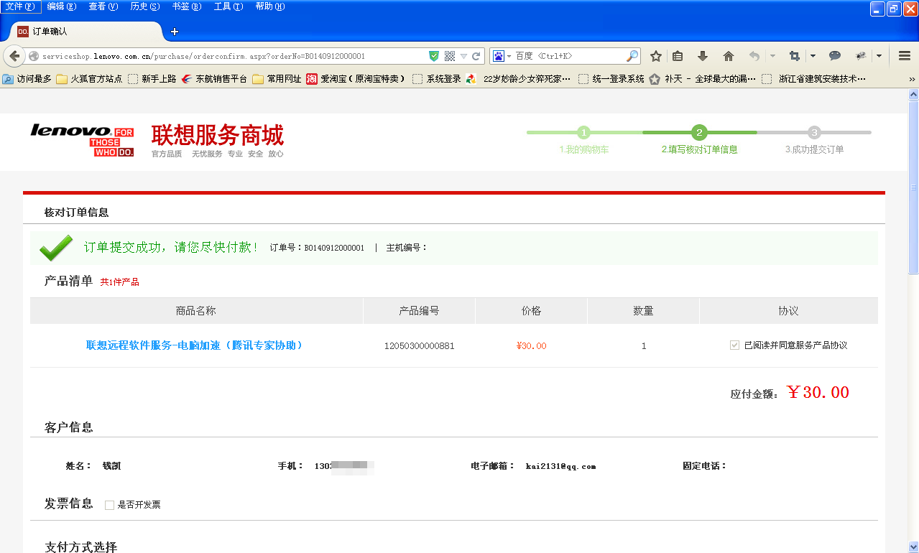Open the 工具 menu
This screenshot has width=919, height=553.
tap(228, 6)
